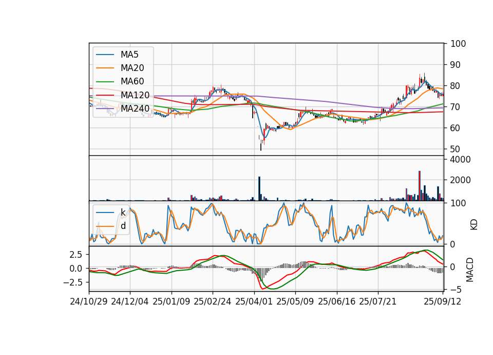Click the k legend entry in KD panel
Image resolution: width=493 pixels, height=355 pixels.
pos(123,212)
